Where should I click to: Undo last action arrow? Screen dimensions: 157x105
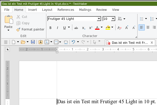(73, 42)
